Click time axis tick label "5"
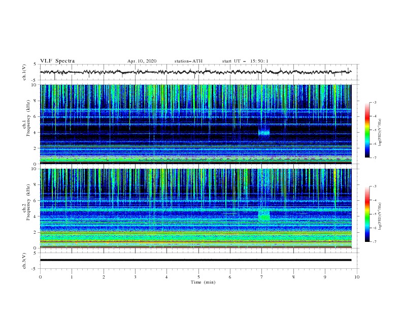The width and height of the screenshot is (402, 311). click(x=198, y=277)
